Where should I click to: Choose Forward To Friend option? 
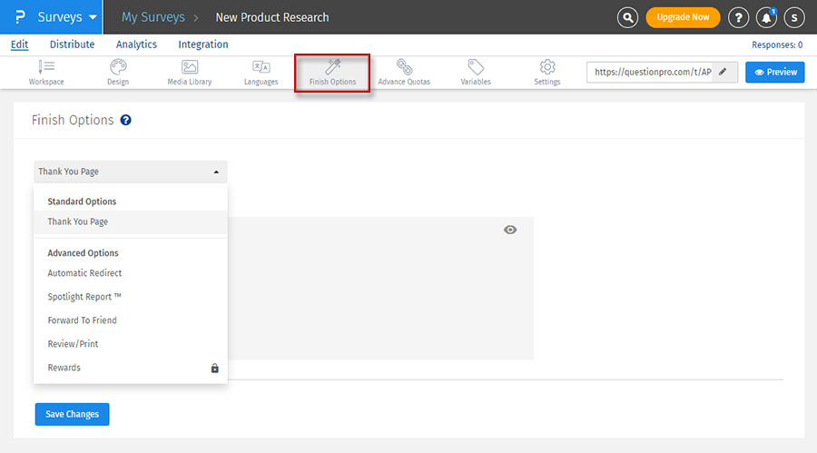pyautogui.click(x=82, y=320)
